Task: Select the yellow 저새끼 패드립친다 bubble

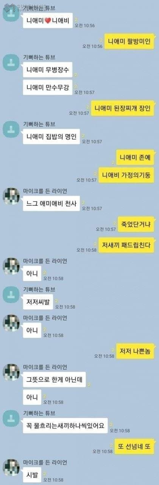Action: tap(126, 245)
